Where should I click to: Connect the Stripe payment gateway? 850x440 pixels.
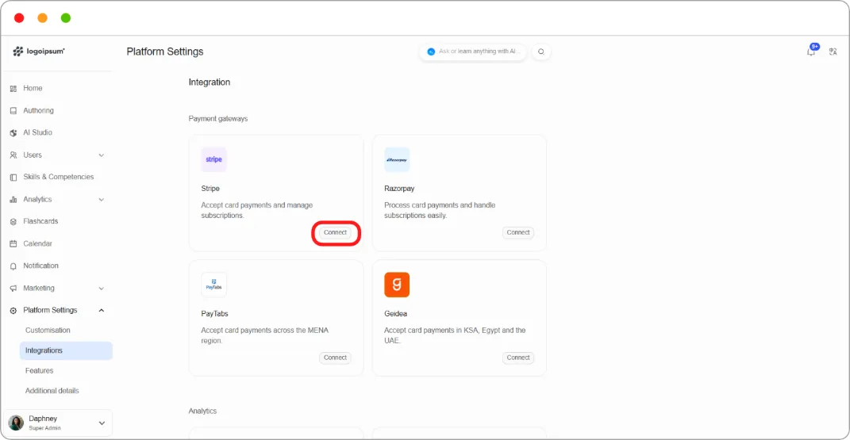coord(335,233)
